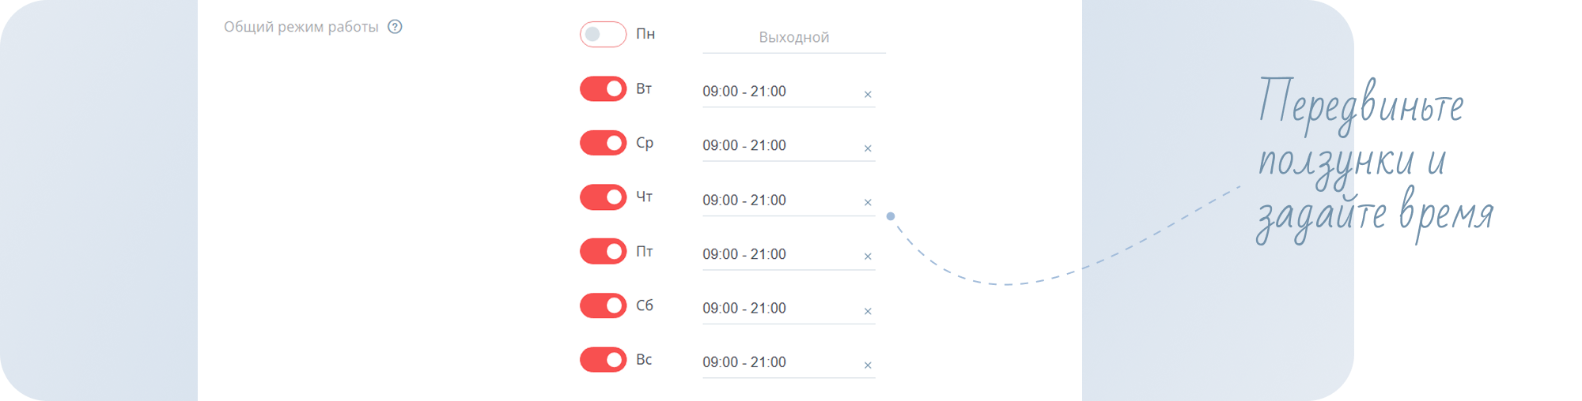The width and height of the screenshot is (1582, 401).
Task: Clear the Ср working hours with x icon
Action: (868, 148)
